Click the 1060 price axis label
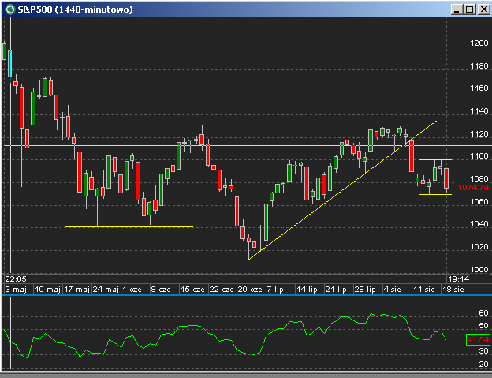 coord(479,201)
